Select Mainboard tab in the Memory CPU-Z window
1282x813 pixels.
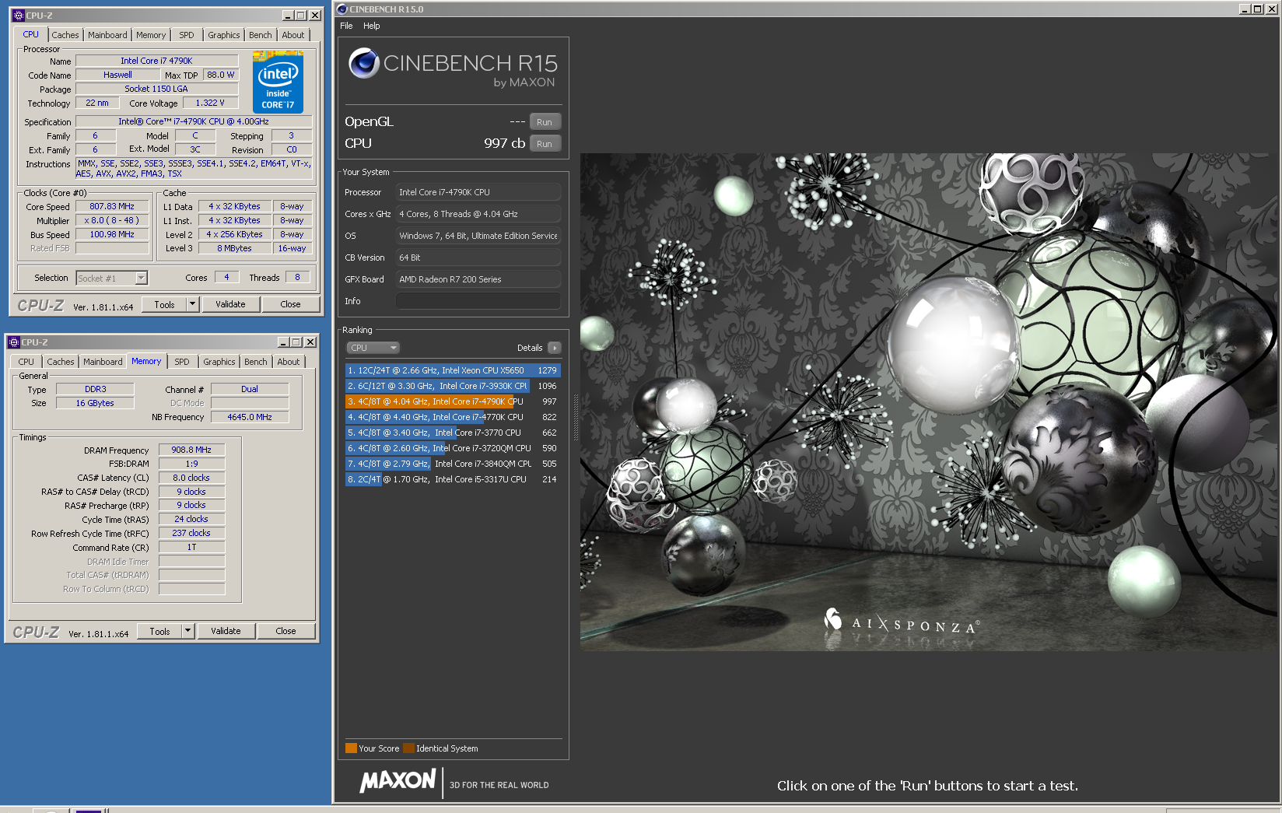coord(103,362)
